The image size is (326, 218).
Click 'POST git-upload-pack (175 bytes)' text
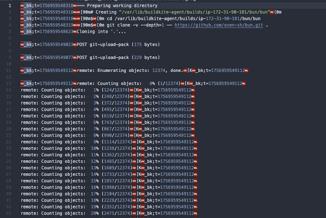118,44
